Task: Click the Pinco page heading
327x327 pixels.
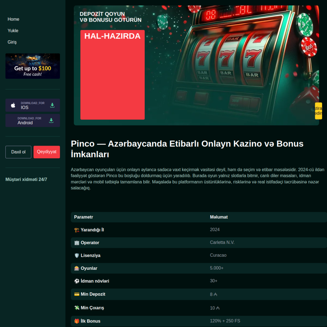Action: tap(187, 149)
